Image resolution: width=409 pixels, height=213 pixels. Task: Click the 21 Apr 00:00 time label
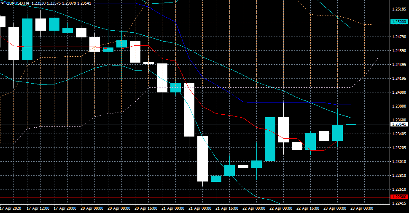(173, 208)
